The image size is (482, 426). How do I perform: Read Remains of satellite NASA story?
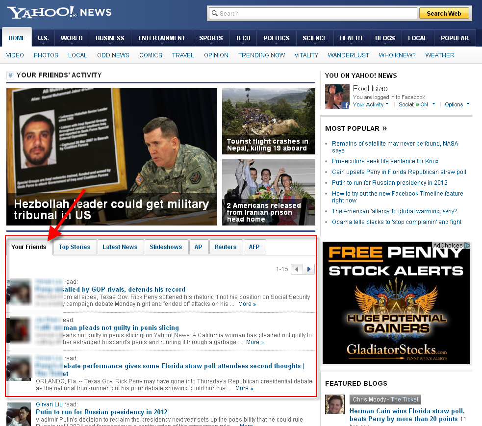pos(395,147)
